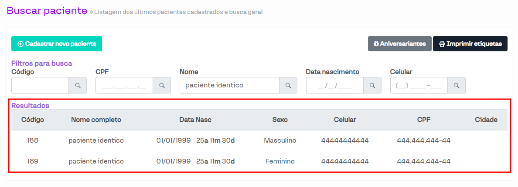Open the Aniversariantes list

399,44
